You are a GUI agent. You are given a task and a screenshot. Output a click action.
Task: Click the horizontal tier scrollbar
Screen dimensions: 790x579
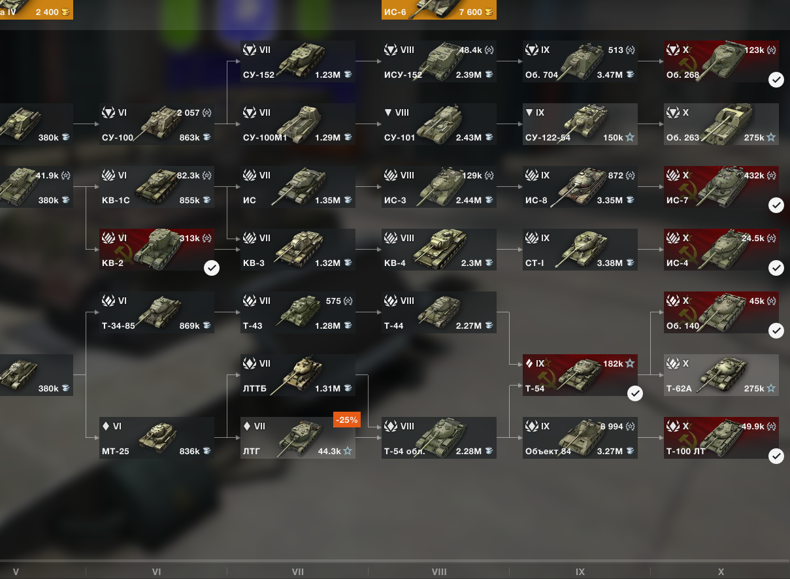tap(395, 561)
